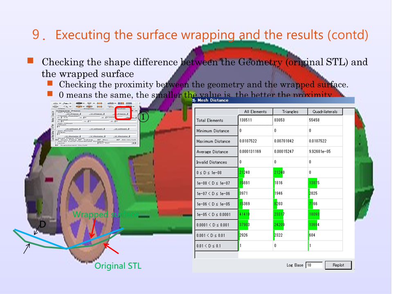Viewport: 393px width, 294px height.
Task: Click the top-left view icon in View group
Action: point(56,103)
